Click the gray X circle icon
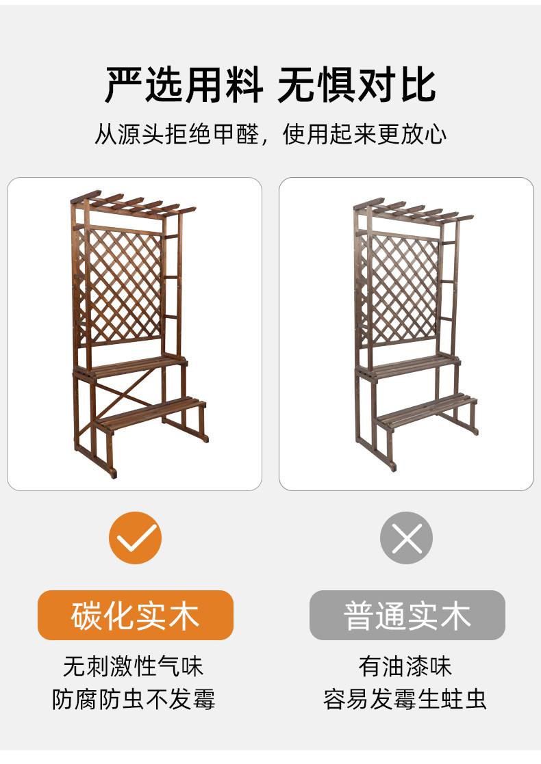 (x=406, y=538)
